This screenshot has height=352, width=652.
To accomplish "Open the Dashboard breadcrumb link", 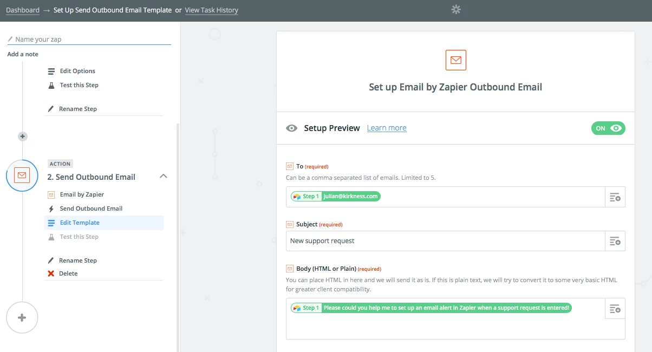I will pyautogui.click(x=23, y=10).
